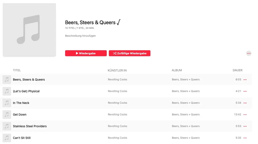258x144 pixels.
Task: Open options for Beers, Steers & Queers track
Action: [x=245, y=80]
